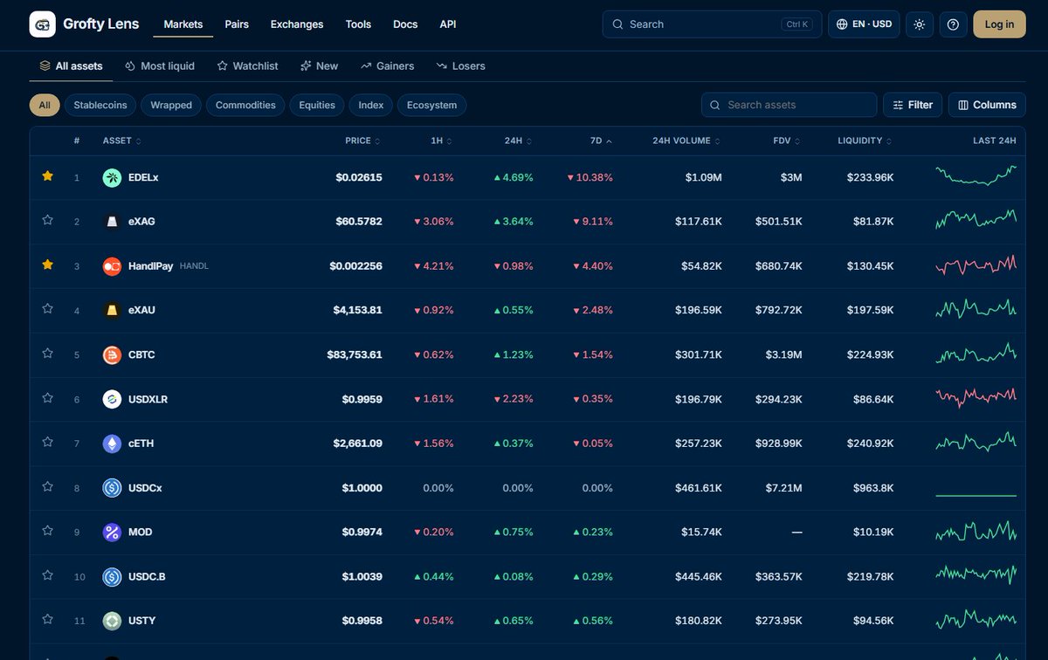This screenshot has width=1048, height=660.
Task: Star MOD to add to watchlist
Action: [48, 531]
